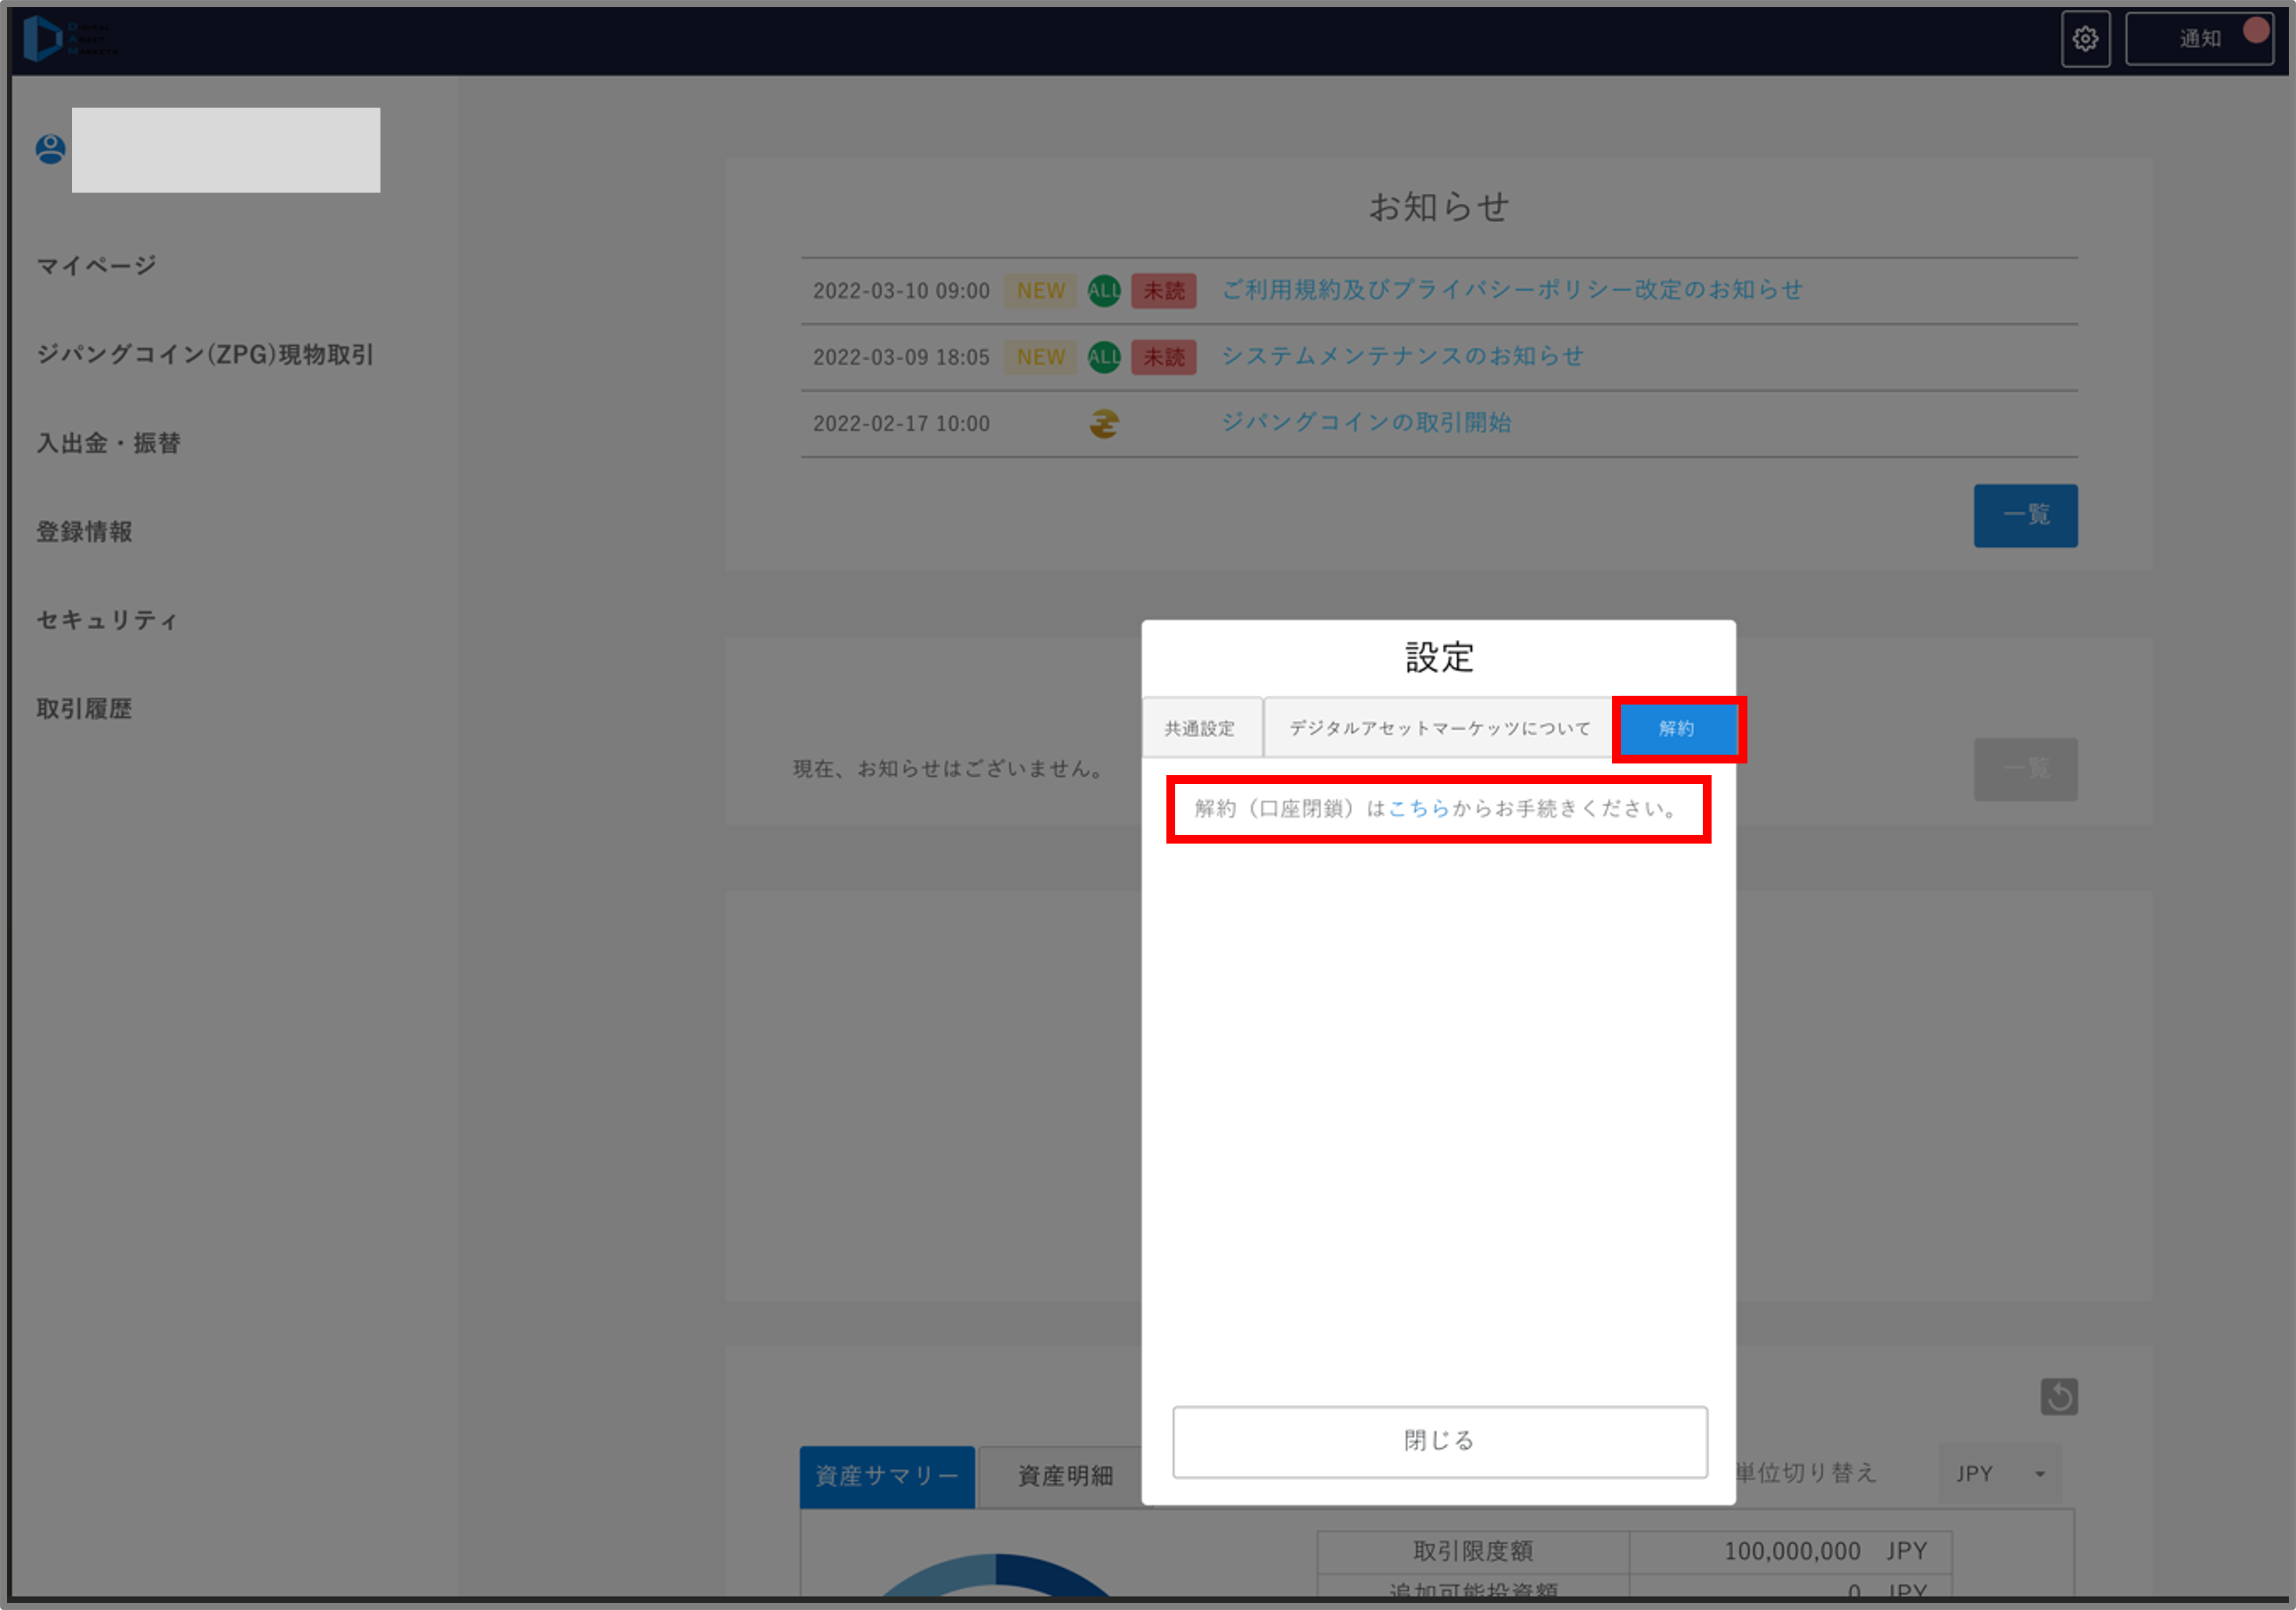Click the refresh icon above asset summary

tap(2059, 1396)
